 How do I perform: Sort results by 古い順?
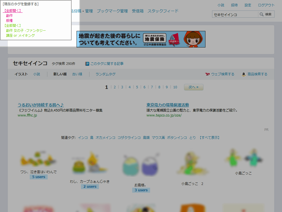pos(77,74)
